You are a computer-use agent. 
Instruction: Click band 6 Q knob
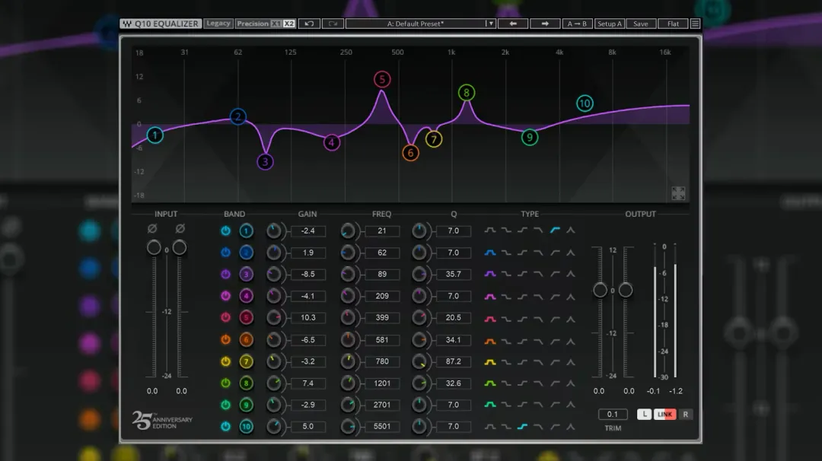click(x=419, y=339)
